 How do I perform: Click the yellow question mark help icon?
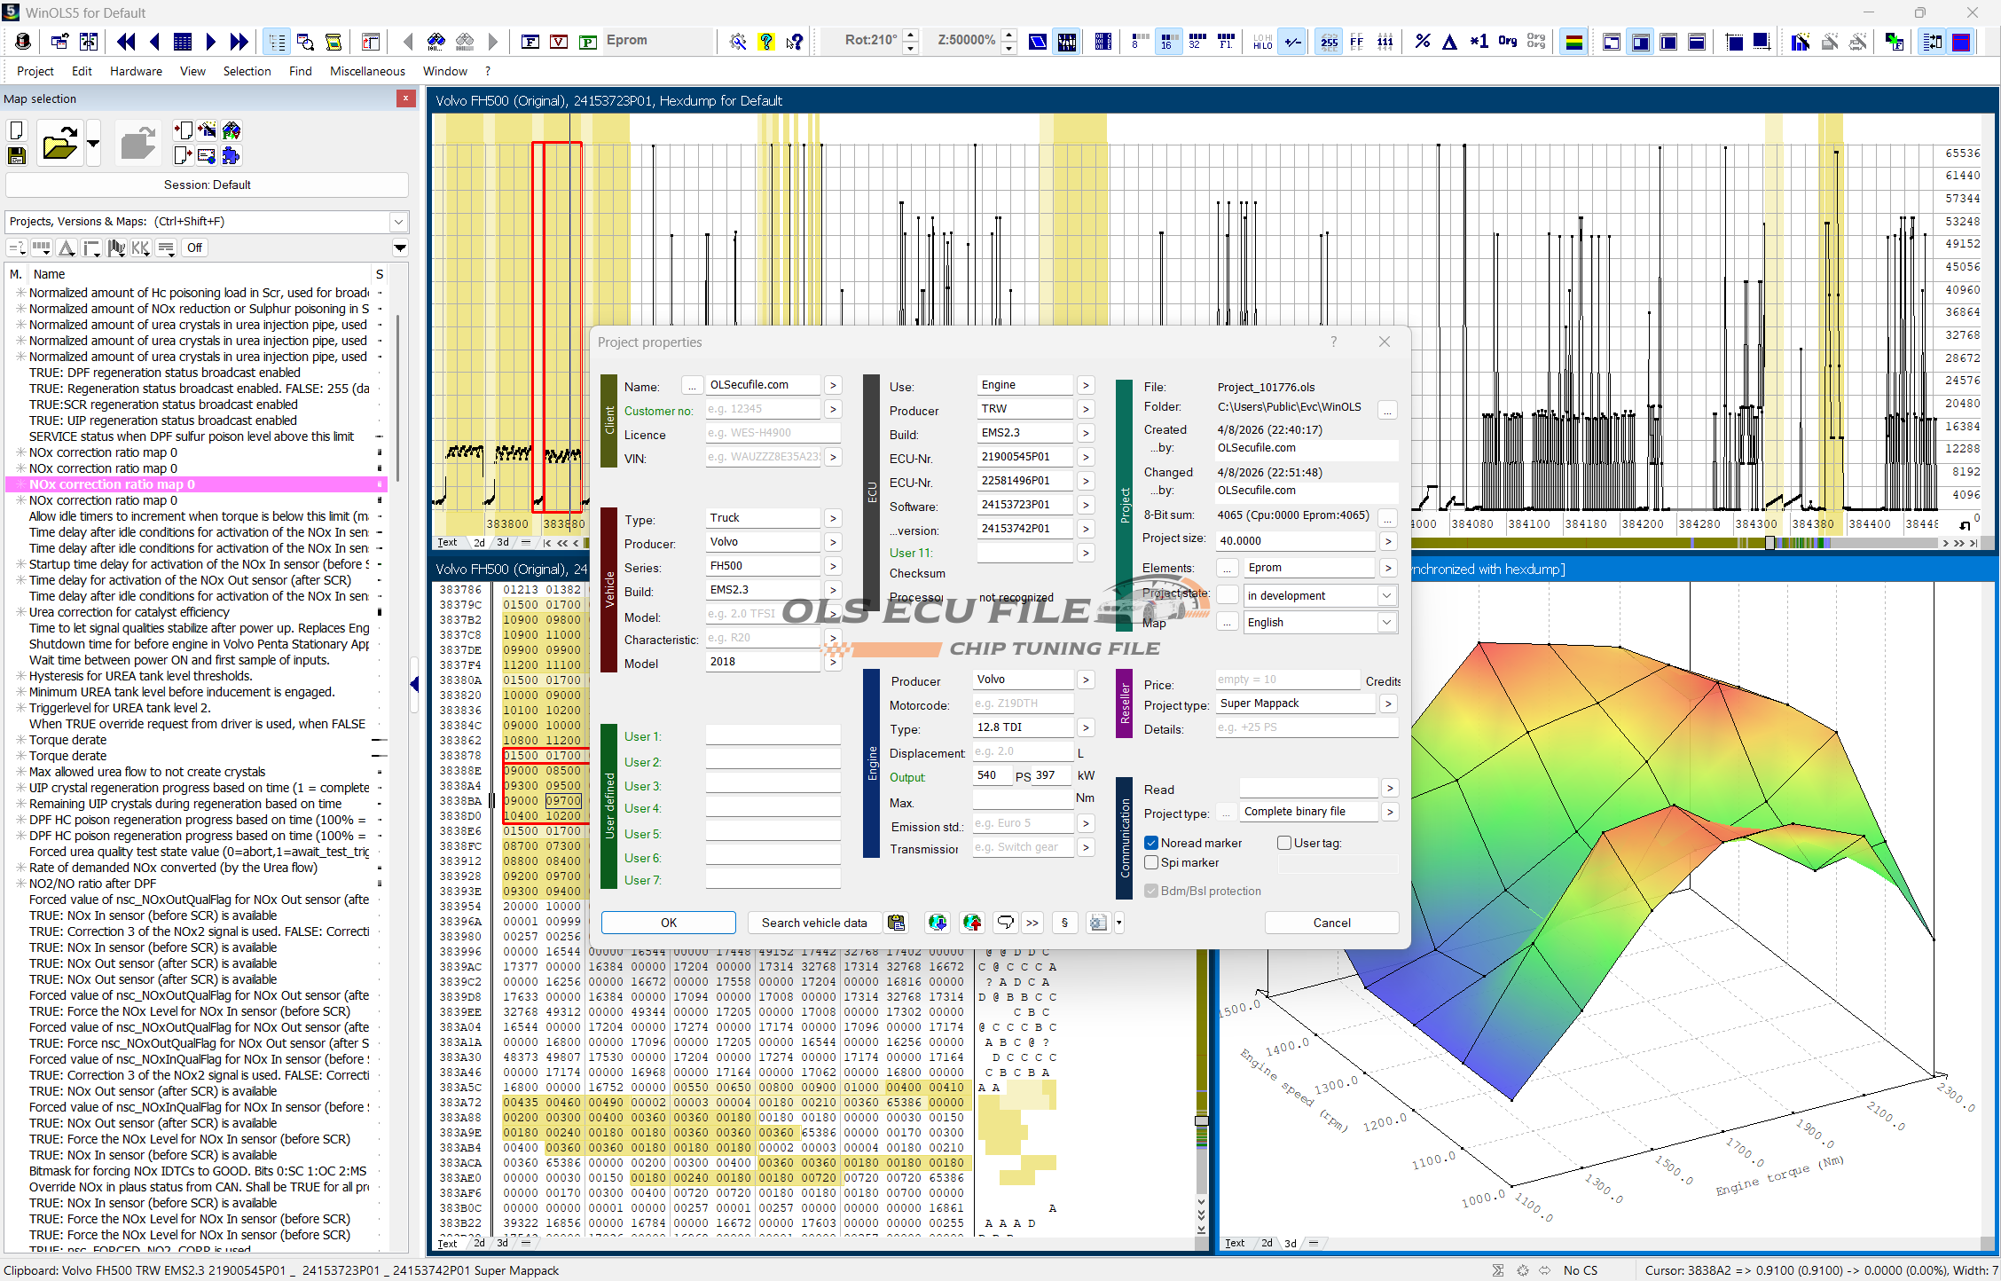pyautogui.click(x=766, y=42)
